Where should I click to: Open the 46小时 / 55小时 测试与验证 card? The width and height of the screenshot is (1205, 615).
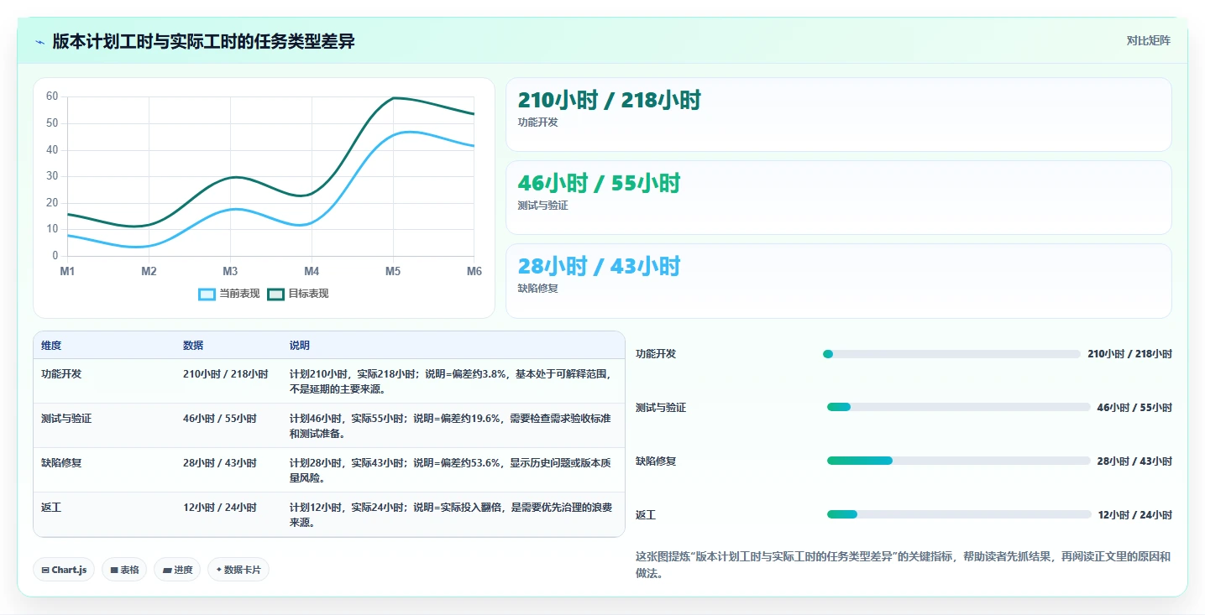[838, 197]
